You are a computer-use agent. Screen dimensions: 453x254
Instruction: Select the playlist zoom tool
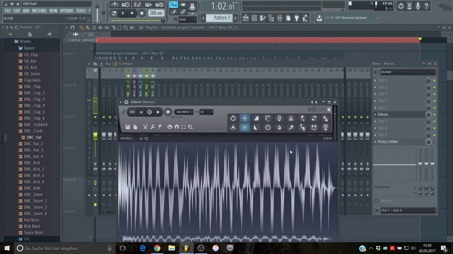click(126, 28)
